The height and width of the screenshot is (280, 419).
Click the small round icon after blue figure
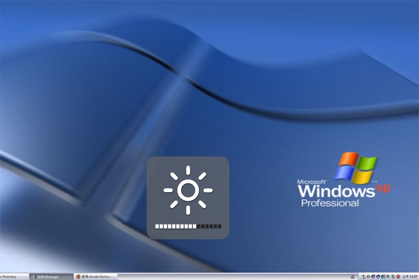click(x=368, y=276)
